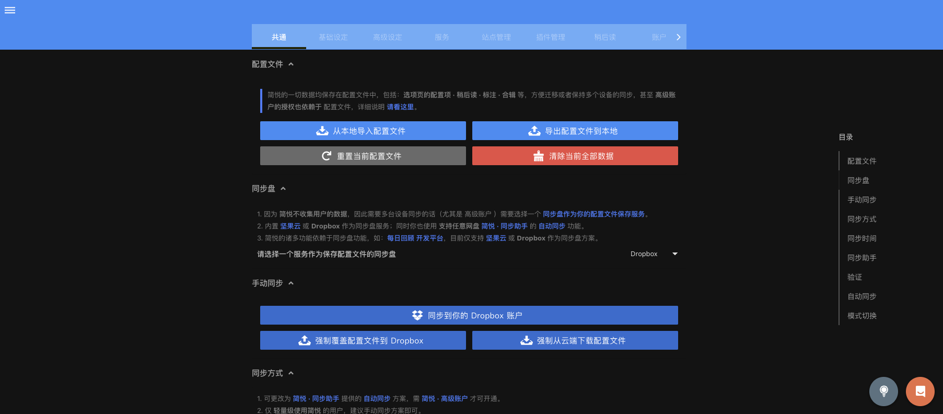
Task: Select the 共通 tab
Action: 279,37
